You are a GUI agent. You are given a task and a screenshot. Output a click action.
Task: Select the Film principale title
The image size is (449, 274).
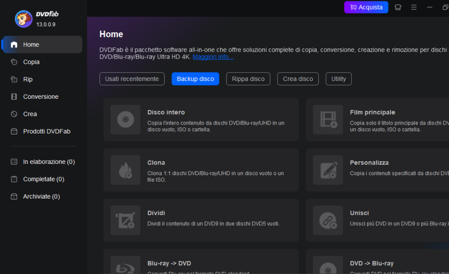click(x=373, y=112)
